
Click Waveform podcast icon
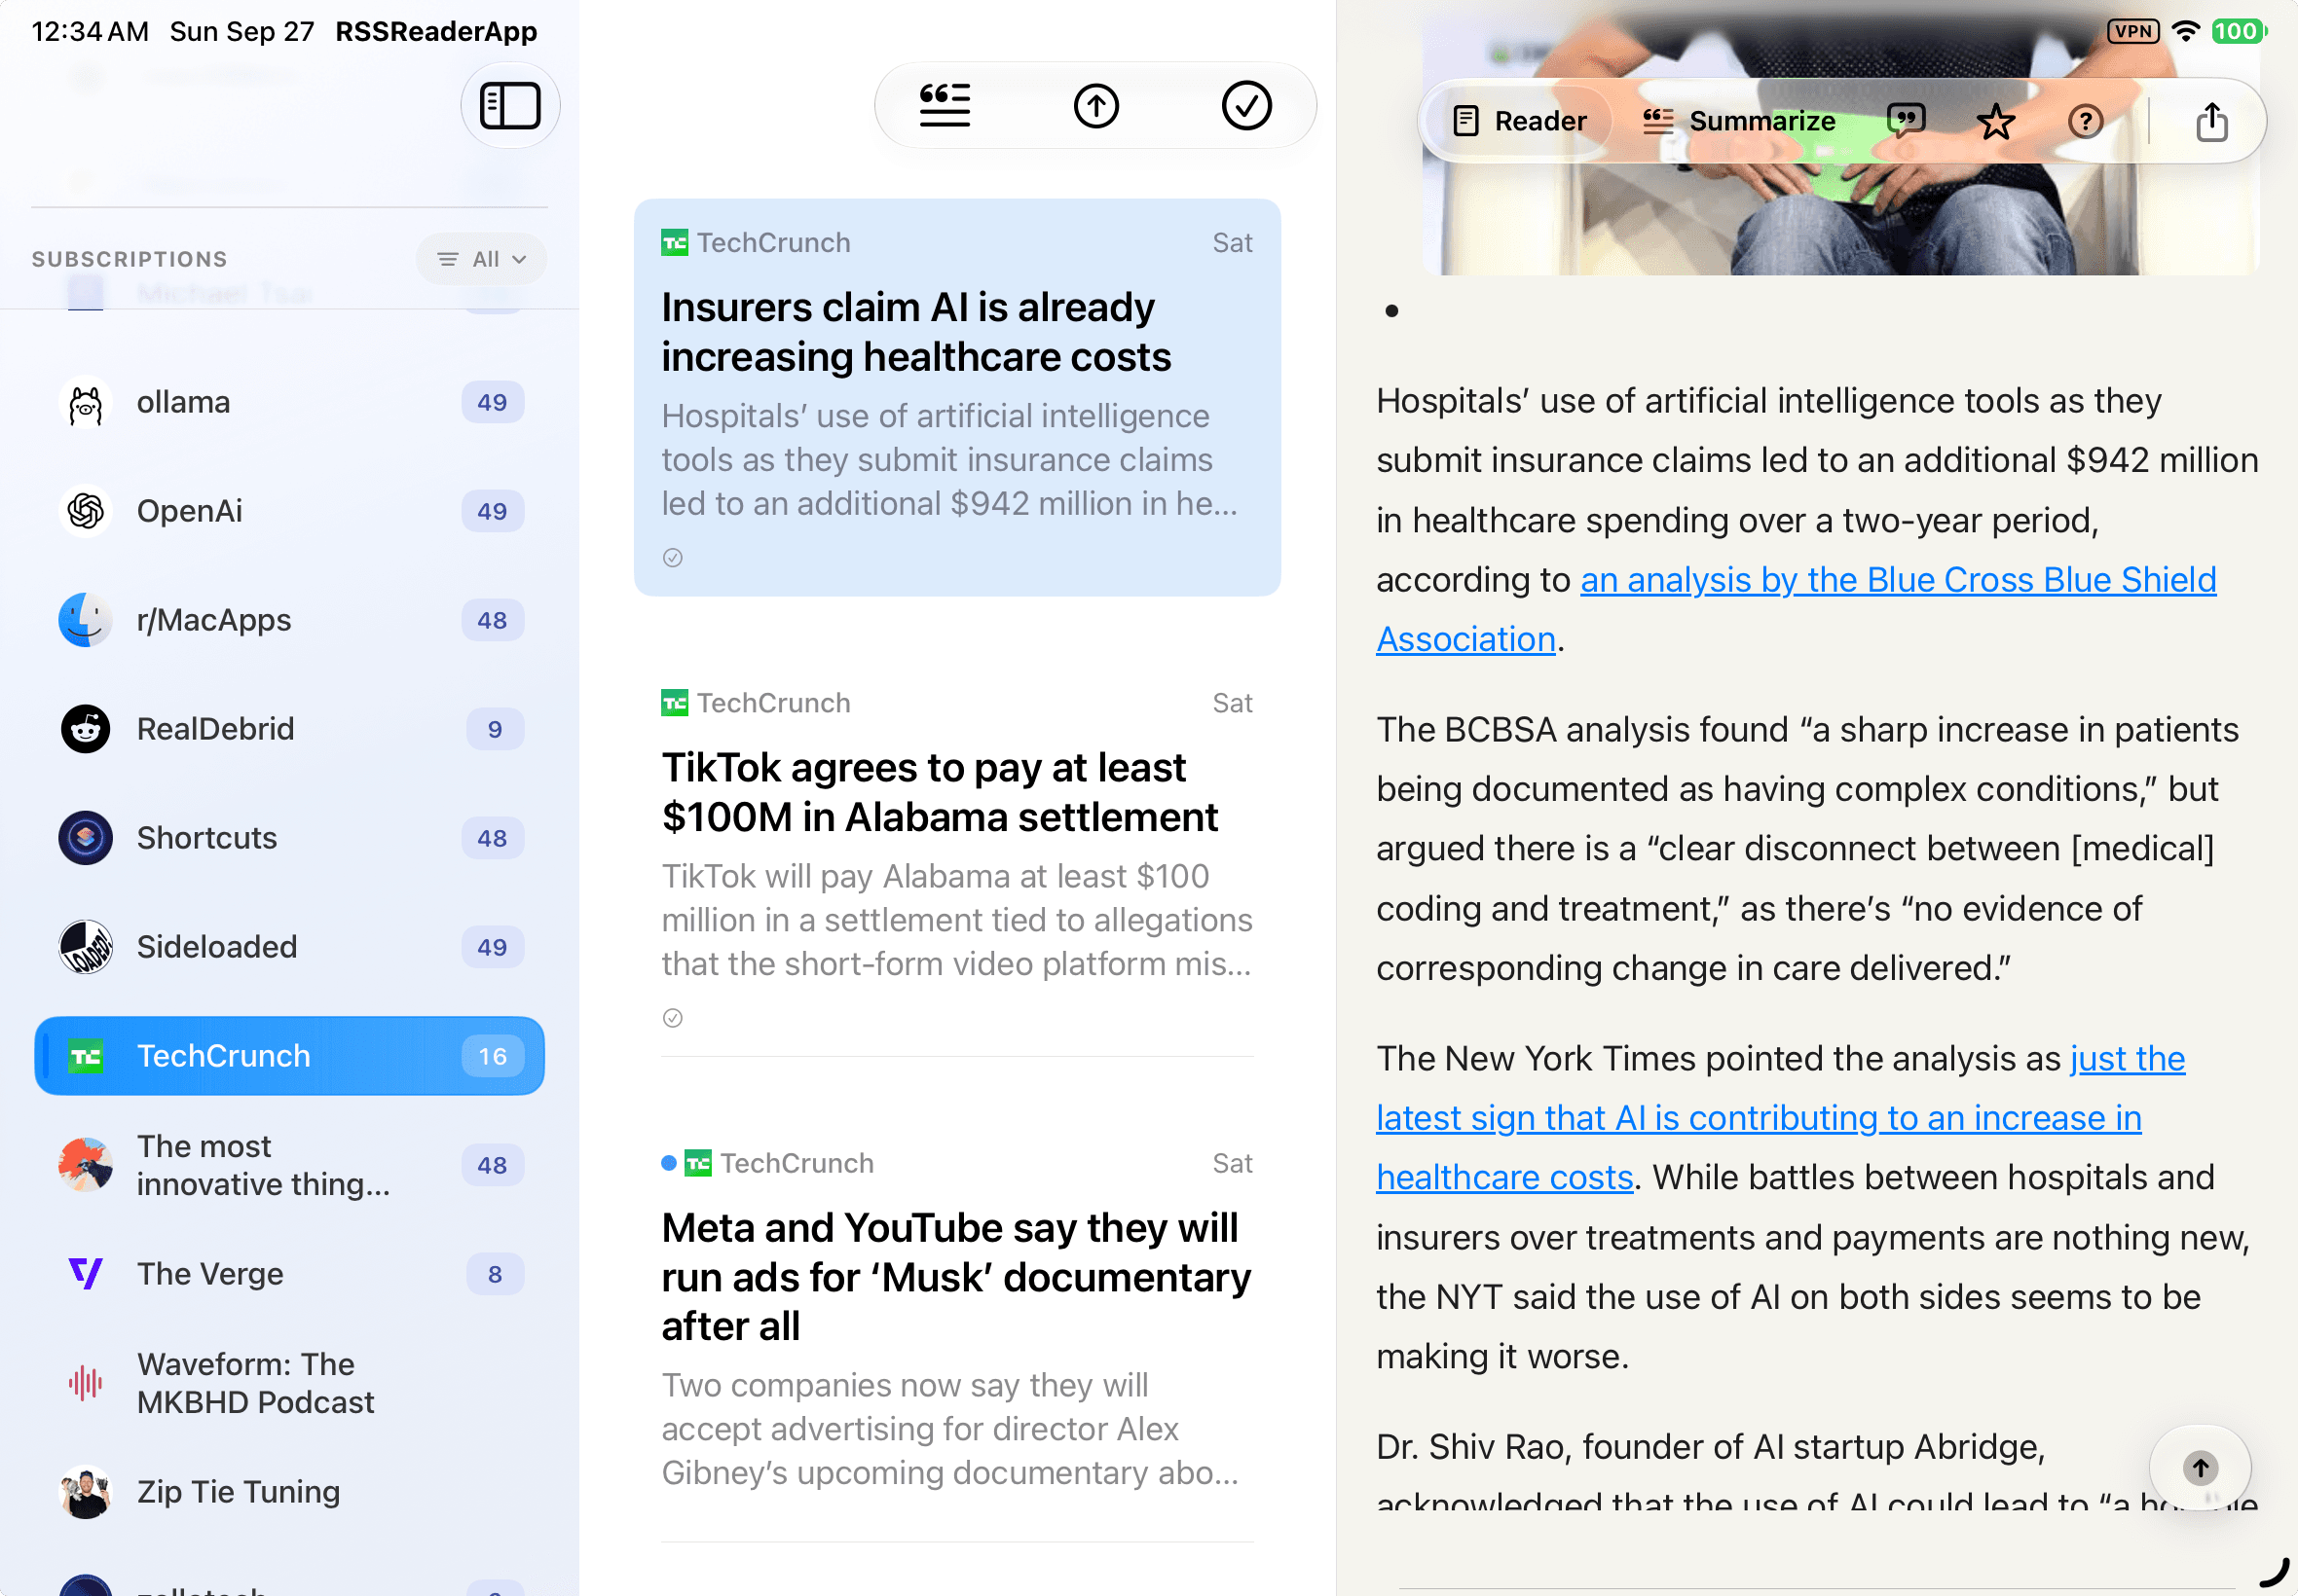pyautogui.click(x=86, y=1383)
